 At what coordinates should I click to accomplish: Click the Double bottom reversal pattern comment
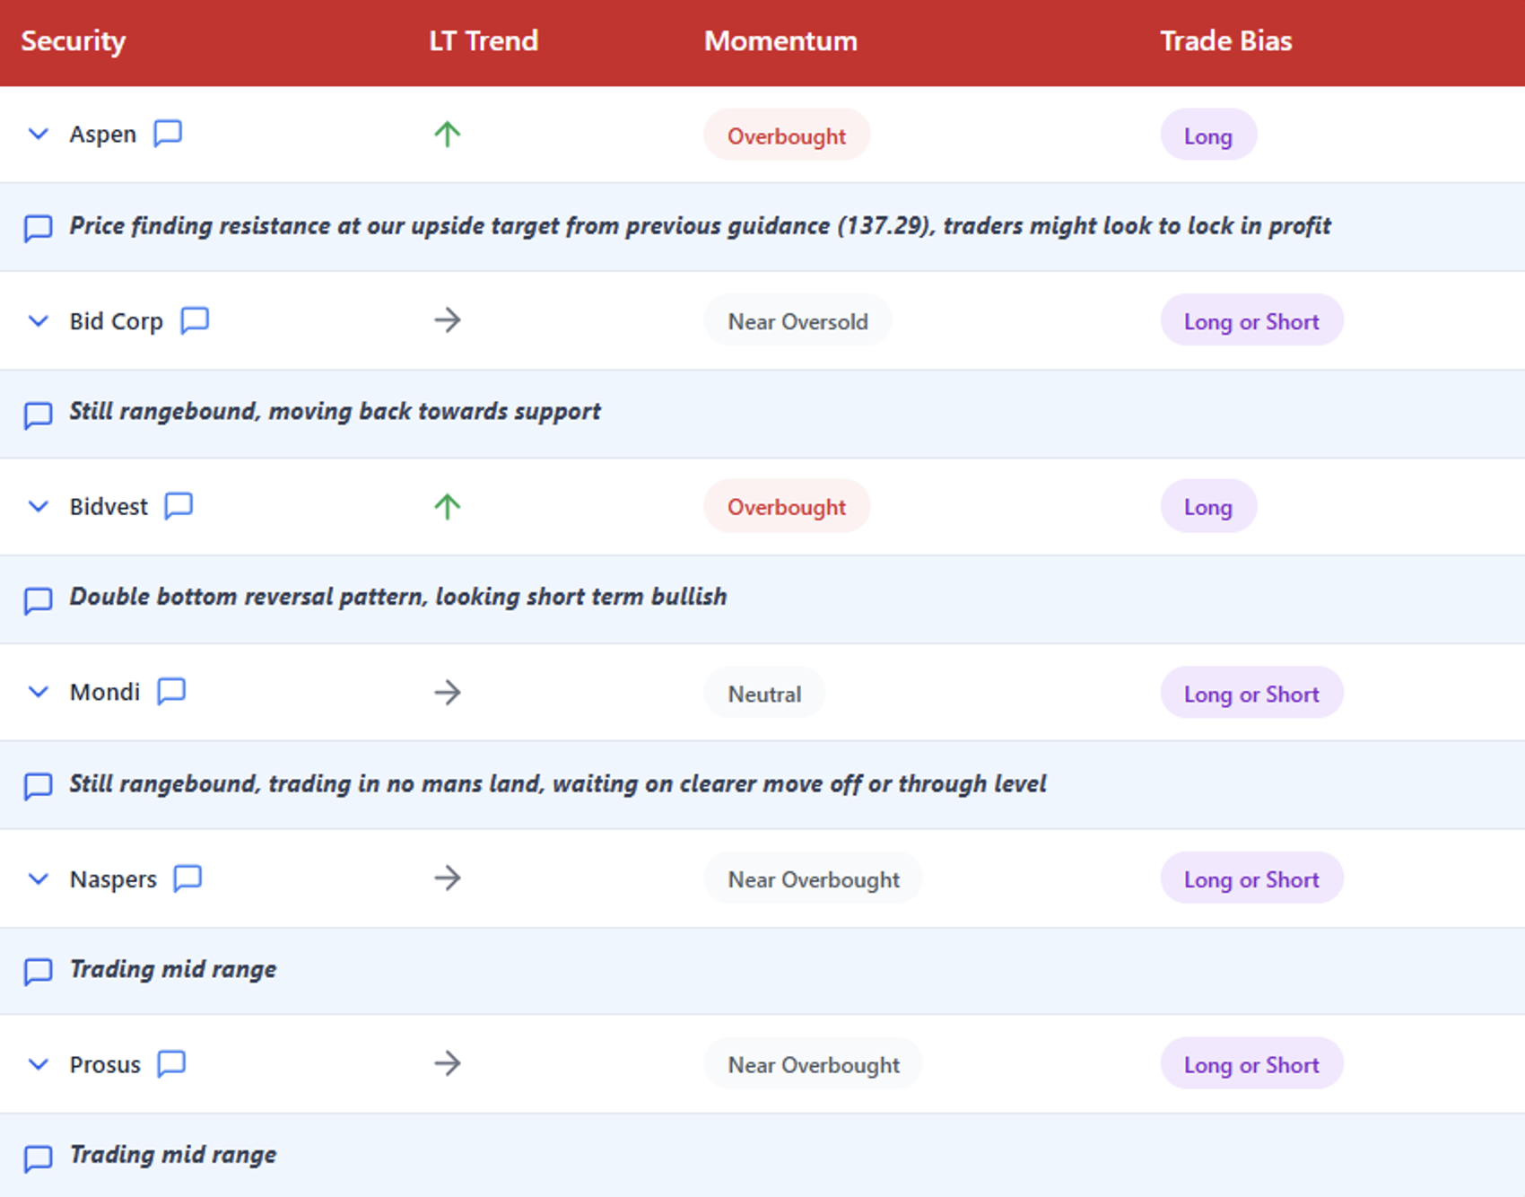(x=397, y=598)
